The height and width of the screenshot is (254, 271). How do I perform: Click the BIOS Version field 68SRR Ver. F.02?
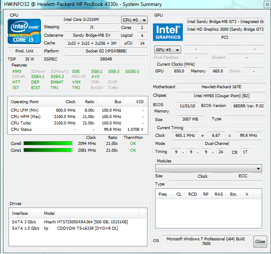pyautogui.click(x=248, y=106)
